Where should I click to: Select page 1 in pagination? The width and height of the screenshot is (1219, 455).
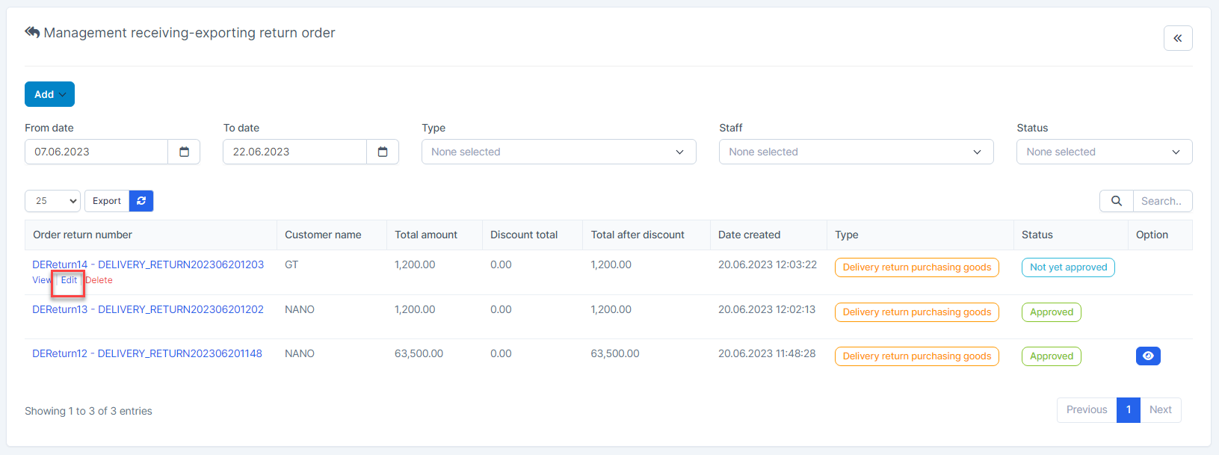(1128, 409)
